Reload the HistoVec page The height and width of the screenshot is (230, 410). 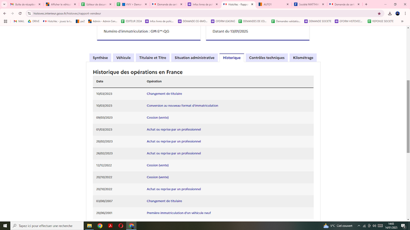(20, 13)
